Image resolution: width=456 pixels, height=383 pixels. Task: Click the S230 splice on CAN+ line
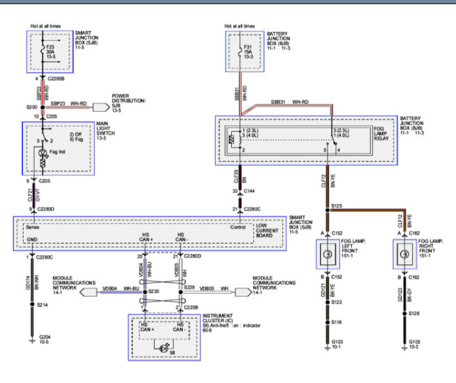coord(146,292)
